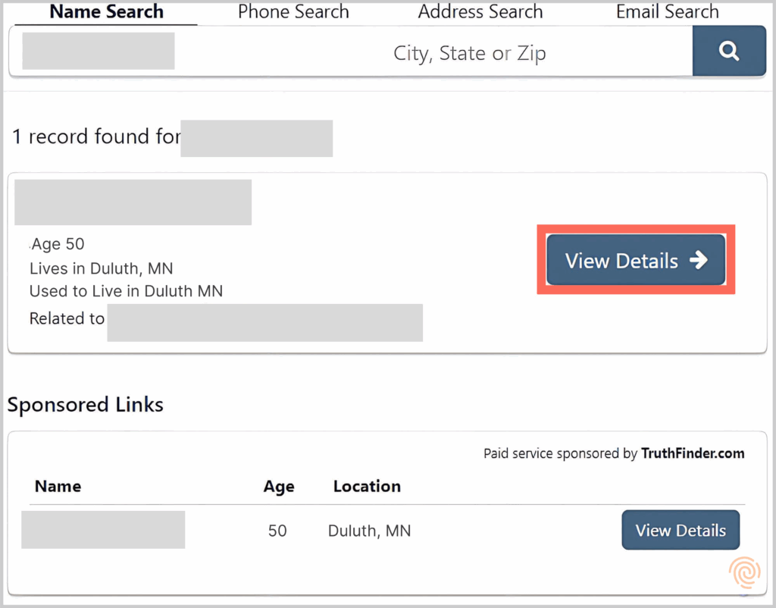
Task: Click the redacted record name heading
Action: point(133,202)
